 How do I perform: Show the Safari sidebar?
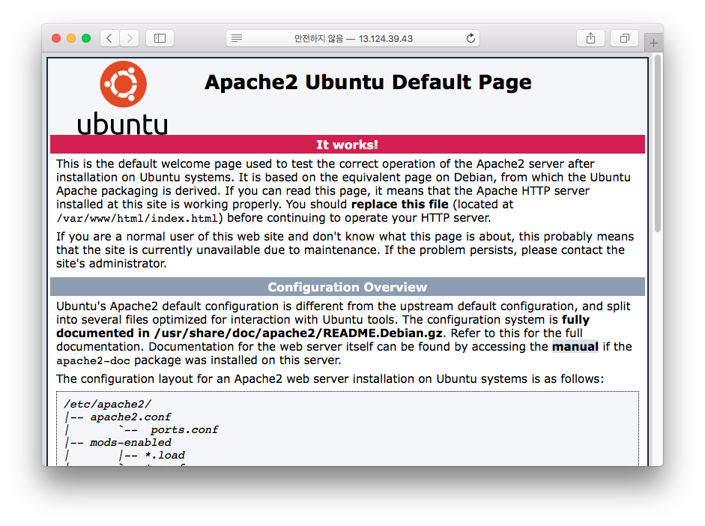(x=160, y=38)
